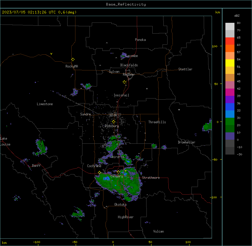Click the Olds label

(113, 115)
